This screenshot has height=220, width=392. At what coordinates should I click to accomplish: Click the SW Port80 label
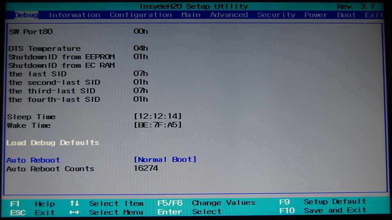point(31,31)
